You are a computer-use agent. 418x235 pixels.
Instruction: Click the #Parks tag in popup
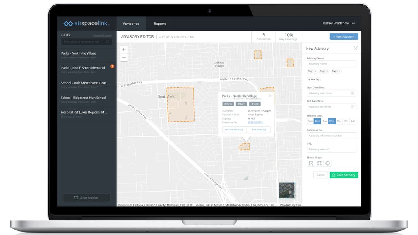coord(228,104)
